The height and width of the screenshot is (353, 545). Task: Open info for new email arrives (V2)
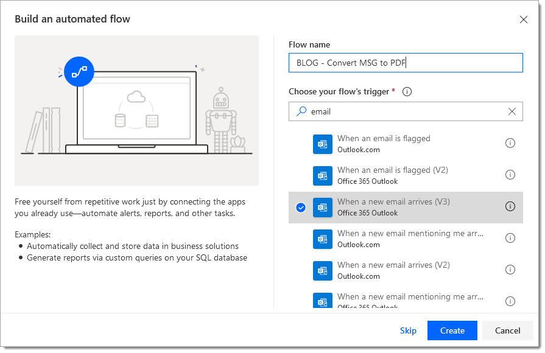[510, 270]
